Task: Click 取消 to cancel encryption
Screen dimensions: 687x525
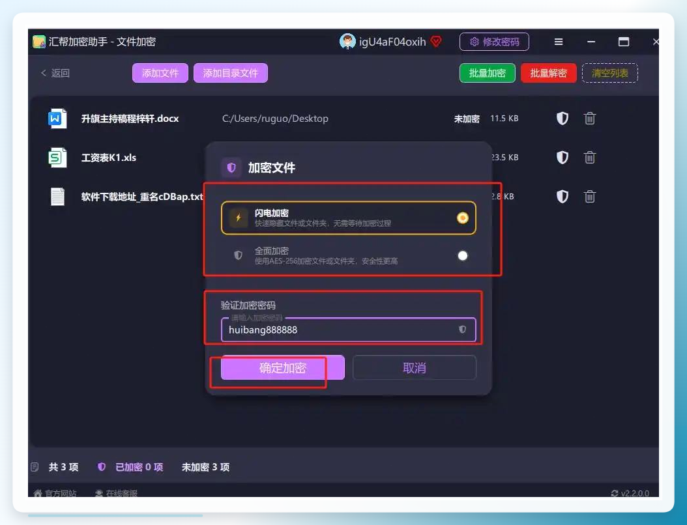Action: (x=415, y=368)
